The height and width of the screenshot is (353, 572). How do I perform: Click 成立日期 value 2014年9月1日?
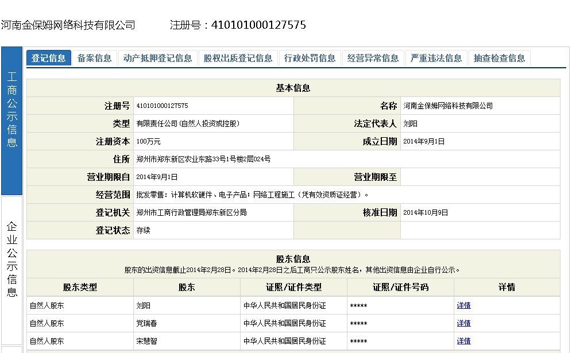[x=424, y=142]
